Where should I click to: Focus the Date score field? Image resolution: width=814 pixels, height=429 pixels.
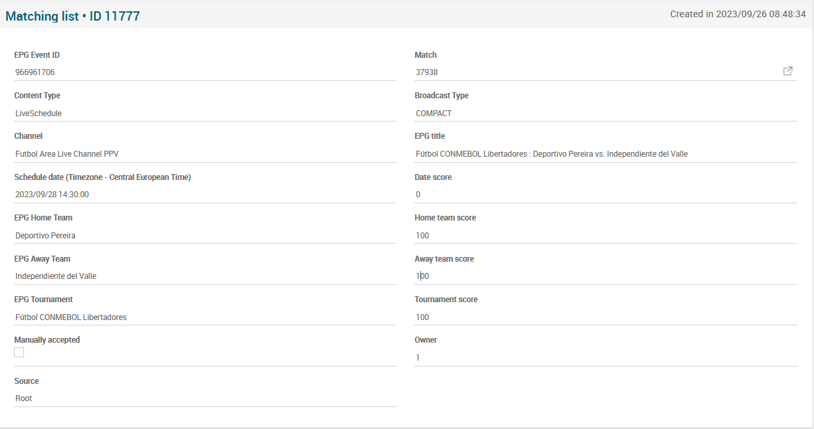tap(605, 195)
